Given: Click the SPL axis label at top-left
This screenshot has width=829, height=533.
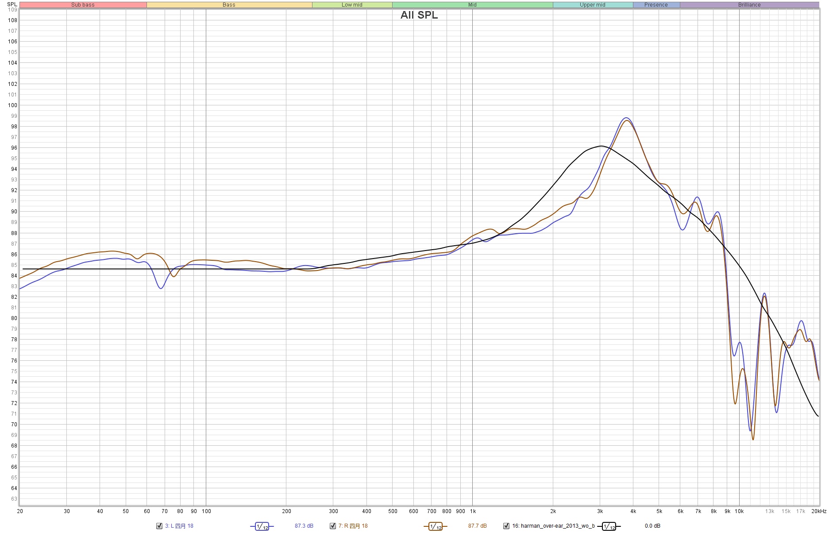Looking at the screenshot, I should [12, 4].
